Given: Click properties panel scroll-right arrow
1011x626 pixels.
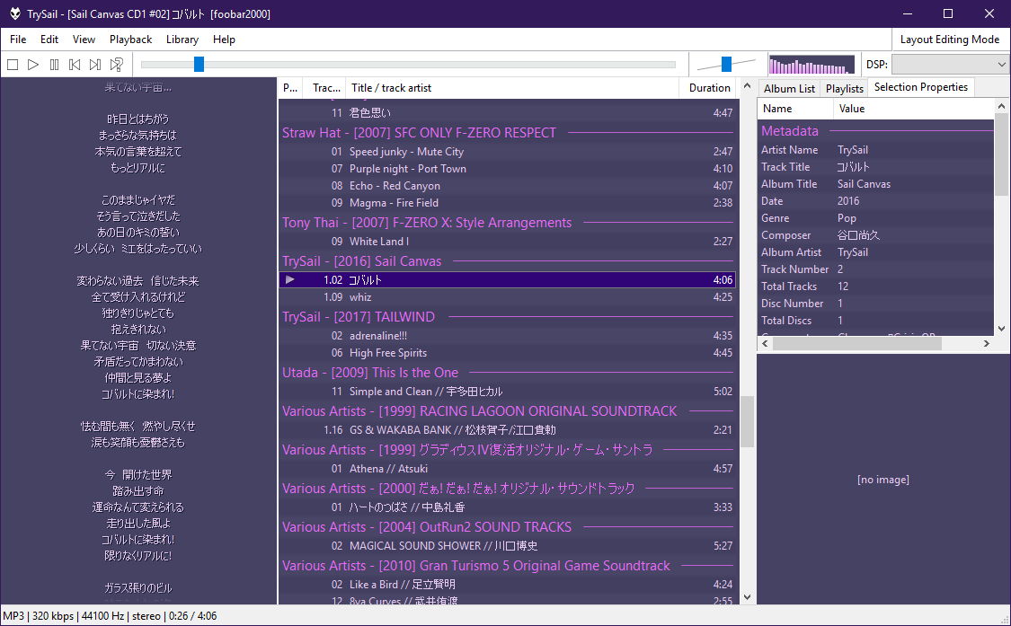Looking at the screenshot, I should click(987, 344).
